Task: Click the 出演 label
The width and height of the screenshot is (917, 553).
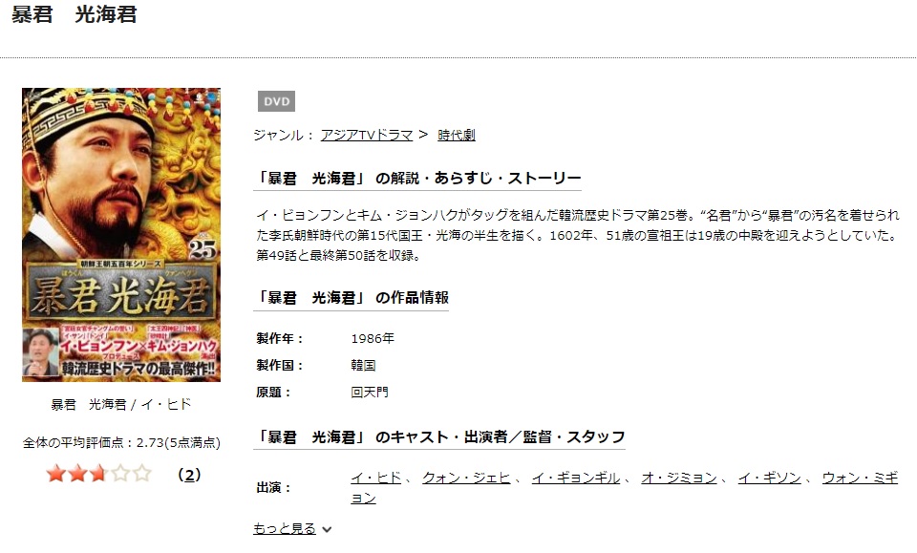Action: point(273,487)
